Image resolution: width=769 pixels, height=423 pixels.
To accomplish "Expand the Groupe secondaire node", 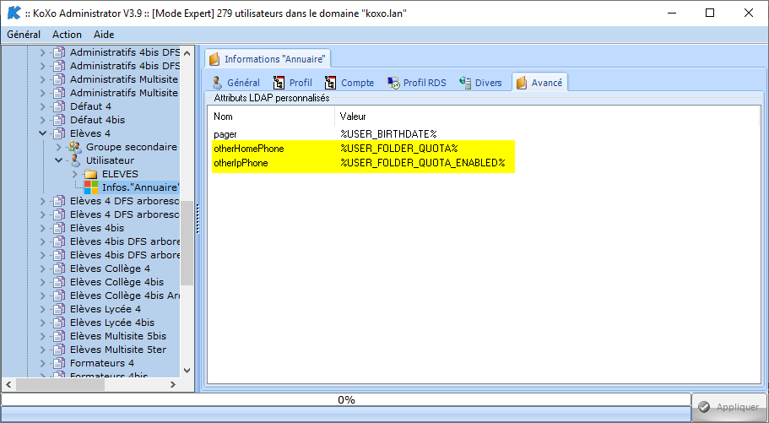I will coord(59,147).
